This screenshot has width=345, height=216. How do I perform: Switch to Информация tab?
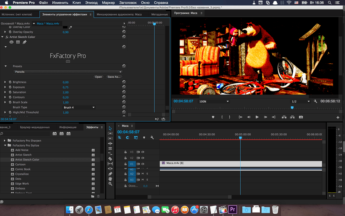(x=68, y=127)
